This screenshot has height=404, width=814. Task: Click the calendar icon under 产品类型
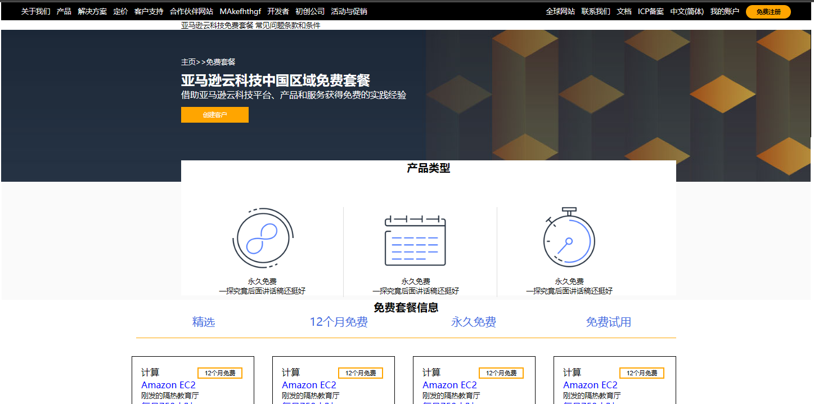tap(415, 240)
